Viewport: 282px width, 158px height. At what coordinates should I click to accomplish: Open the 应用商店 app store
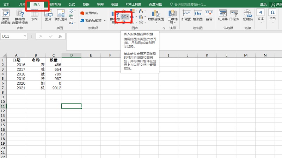click(x=89, y=13)
